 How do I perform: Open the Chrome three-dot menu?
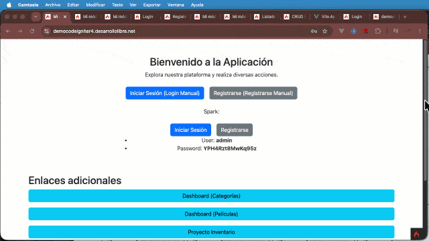[x=420, y=31]
